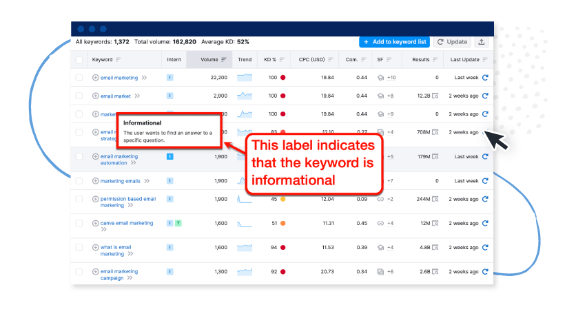The height and width of the screenshot is (309, 565).
Task: Click plus icon beside 'what is email marketing'
Action: pos(96,247)
